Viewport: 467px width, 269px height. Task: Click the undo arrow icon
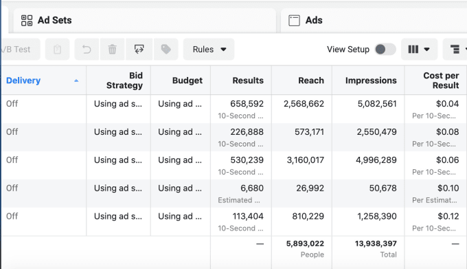point(87,50)
